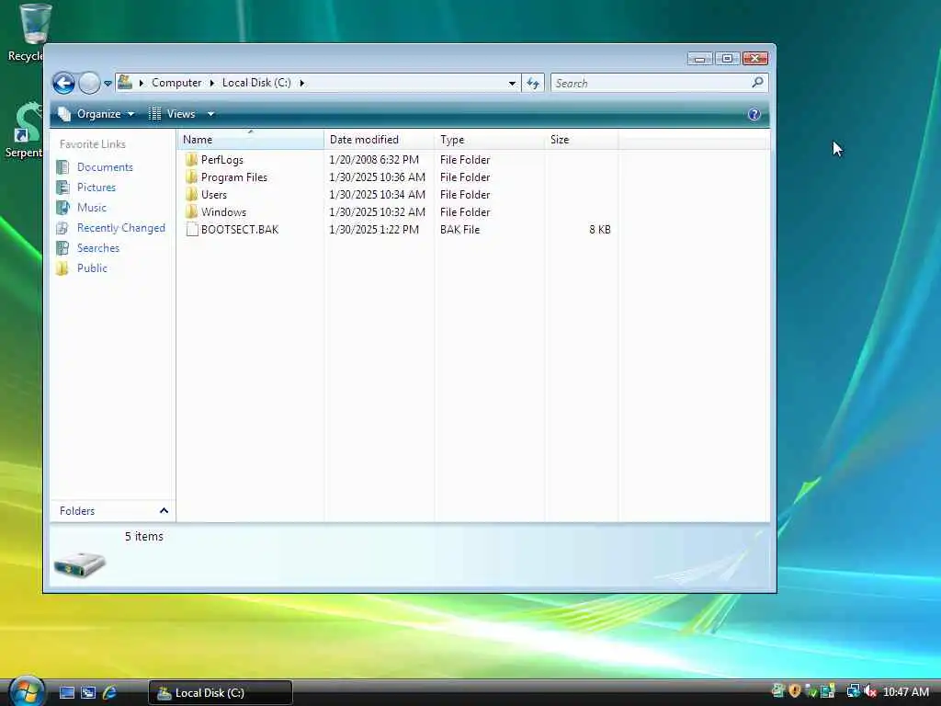Click the security shield tray icon
This screenshot has height=706, width=941.
coord(795,691)
